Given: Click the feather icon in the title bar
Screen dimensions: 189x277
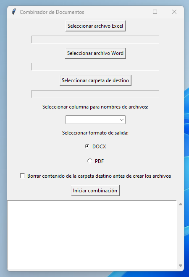Looking at the screenshot, I should pyautogui.click(x=13, y=12).
